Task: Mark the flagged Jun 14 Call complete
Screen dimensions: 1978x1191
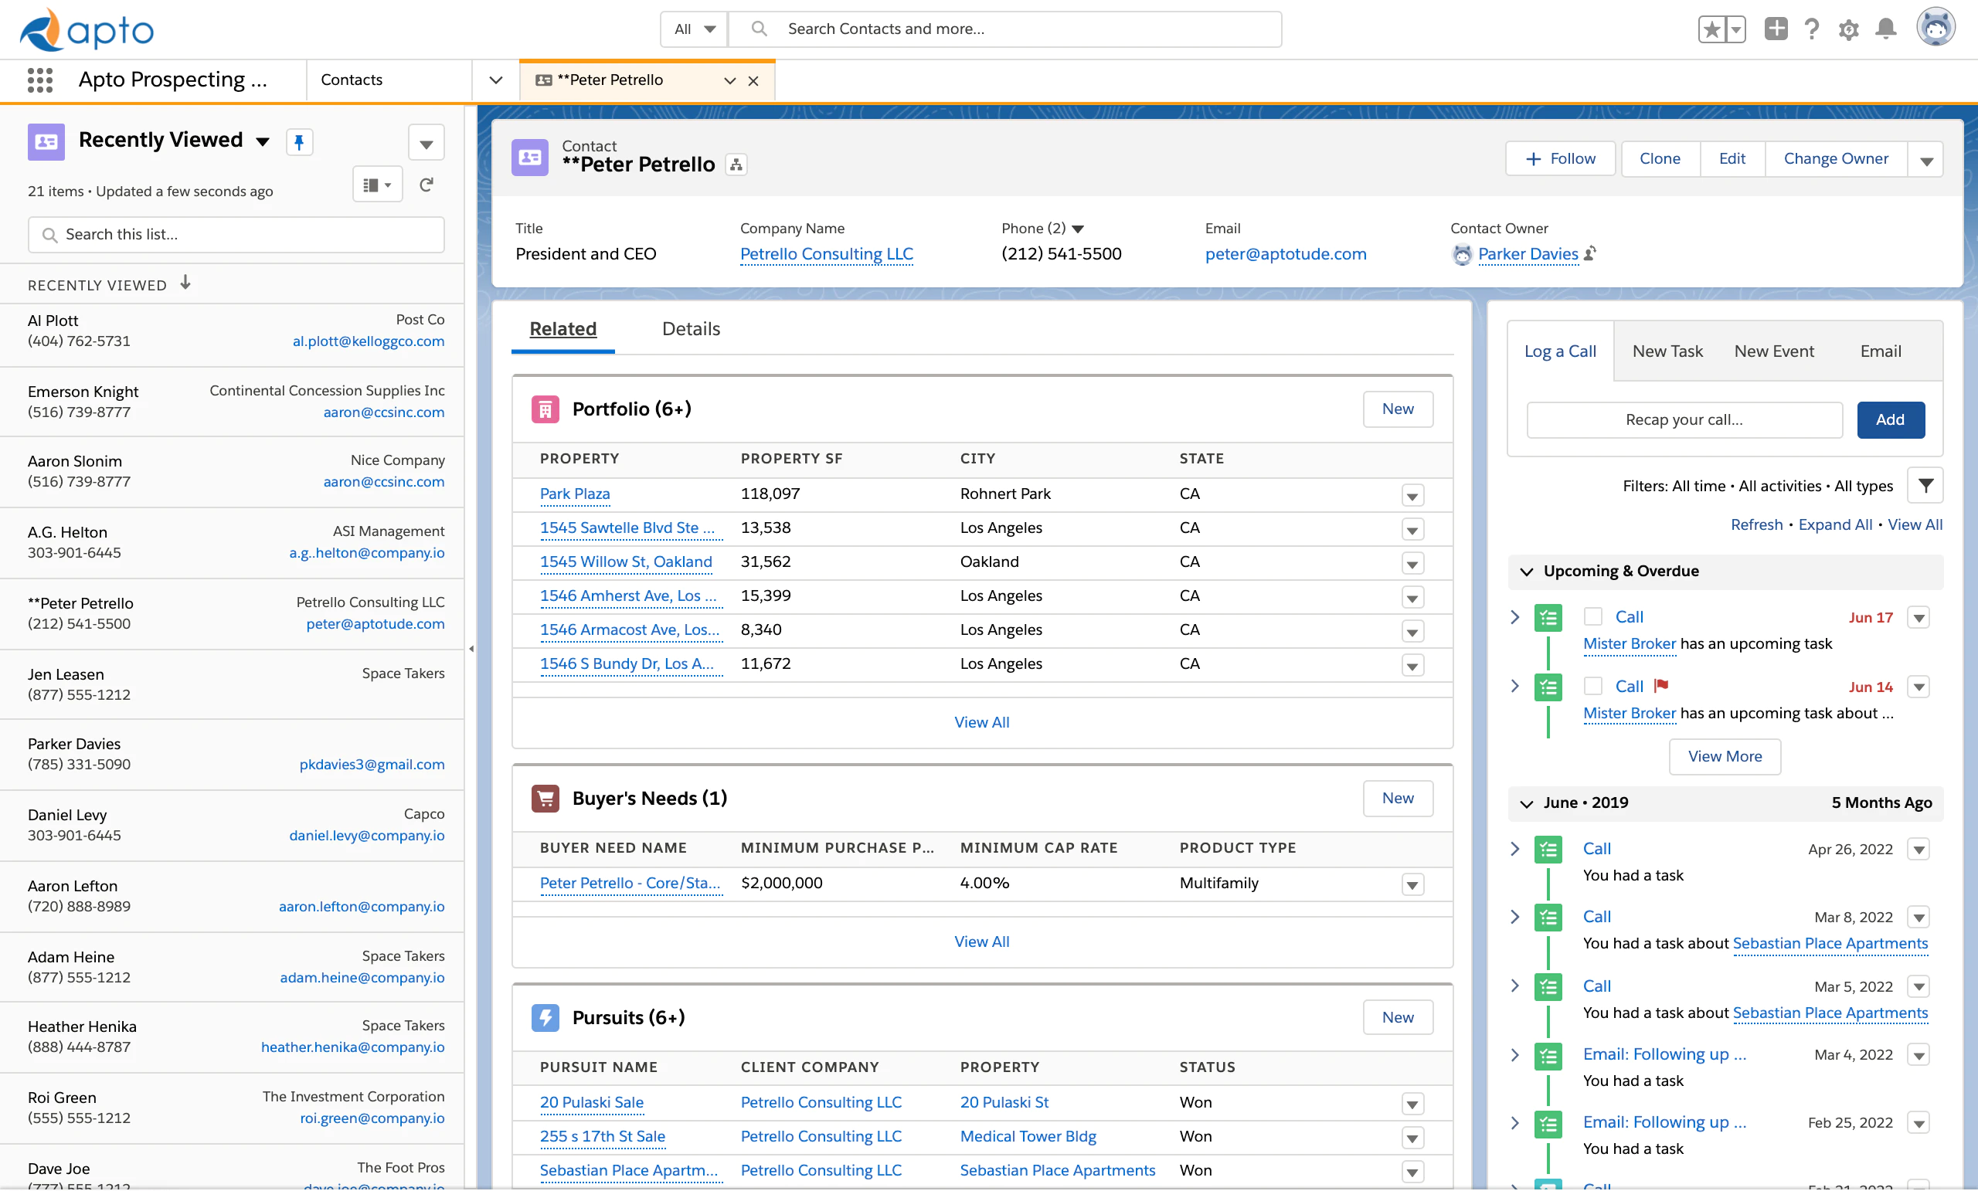Action: pyautogui.click(x=1592, y=686)
